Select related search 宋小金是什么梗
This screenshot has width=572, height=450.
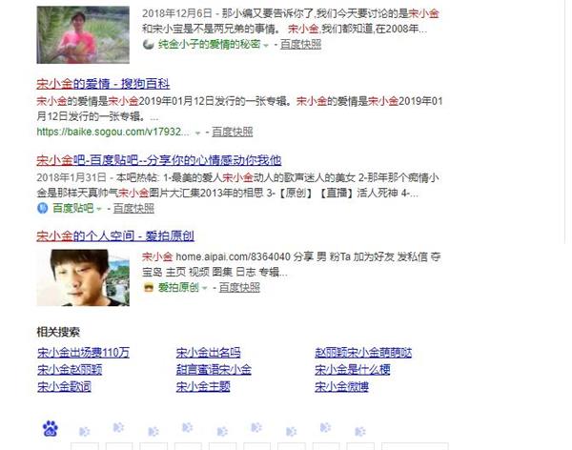click(x=353, y=369)
